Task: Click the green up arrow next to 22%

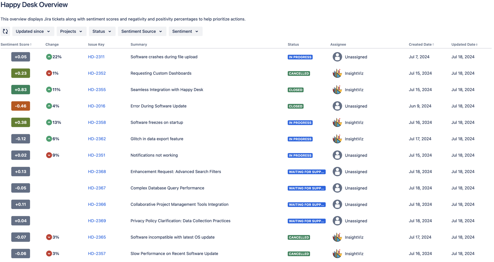Action: tap(49, 57)
